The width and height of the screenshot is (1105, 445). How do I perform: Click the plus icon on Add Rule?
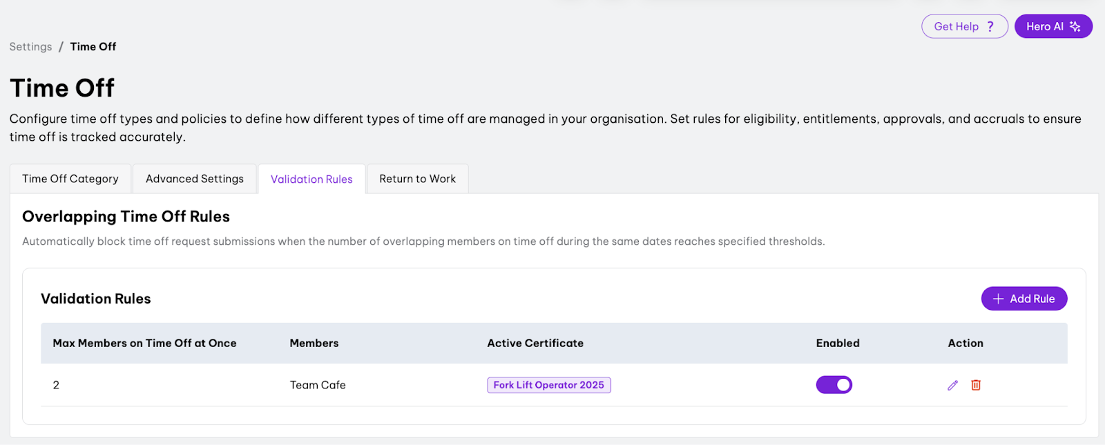pos(998,299)
